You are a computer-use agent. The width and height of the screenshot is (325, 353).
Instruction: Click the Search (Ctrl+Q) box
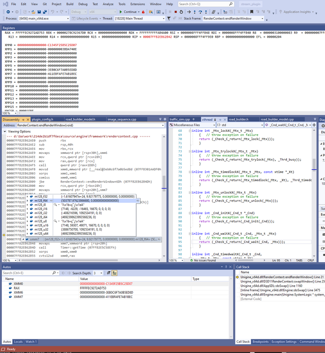point(200,4)
